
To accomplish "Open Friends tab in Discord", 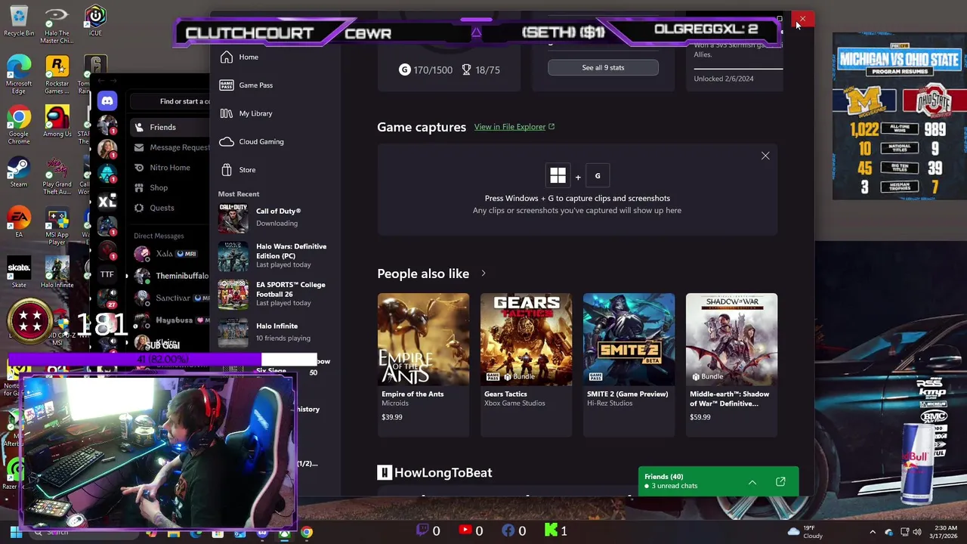I will click(169, 128).
